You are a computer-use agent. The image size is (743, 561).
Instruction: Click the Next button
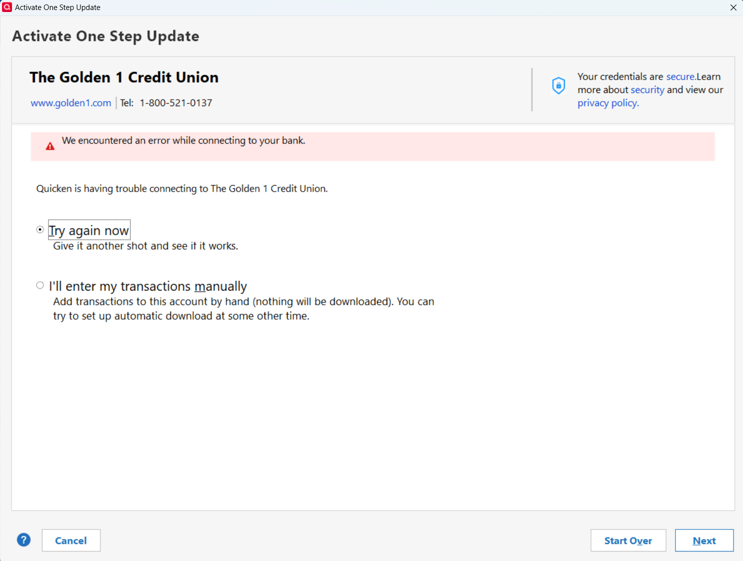pyautogui.click(x=704, y=540)
